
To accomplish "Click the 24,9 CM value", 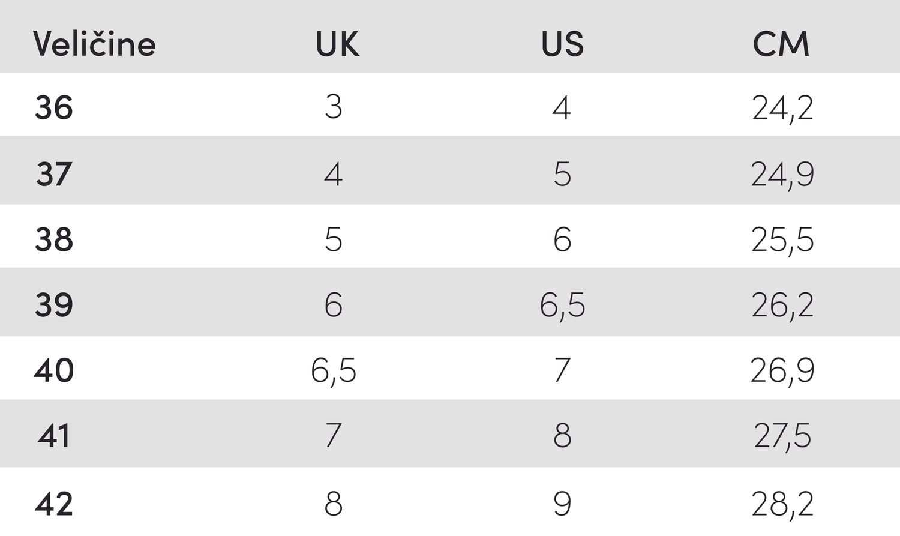I will coord(782,175).
